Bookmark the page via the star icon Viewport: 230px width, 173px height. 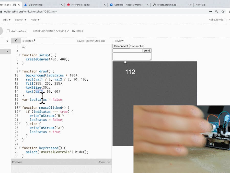coord(223,12)
